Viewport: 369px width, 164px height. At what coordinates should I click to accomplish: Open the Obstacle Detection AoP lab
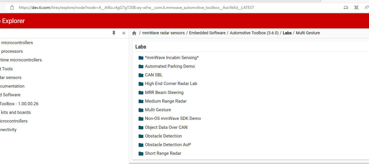pos(168,145)
